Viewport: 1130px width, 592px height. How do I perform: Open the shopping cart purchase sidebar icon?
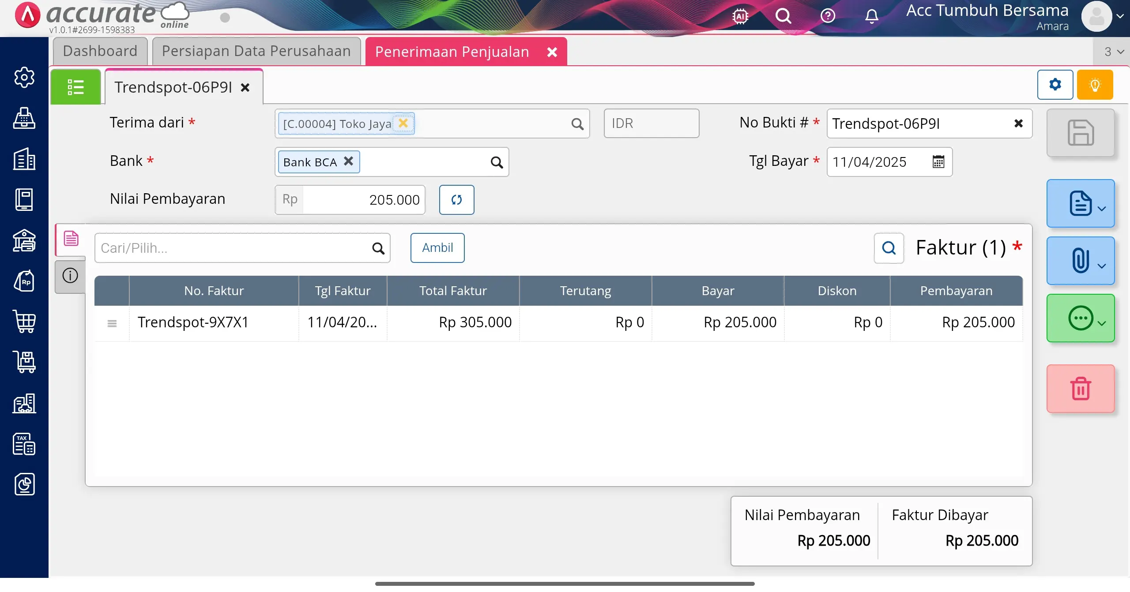24,322
